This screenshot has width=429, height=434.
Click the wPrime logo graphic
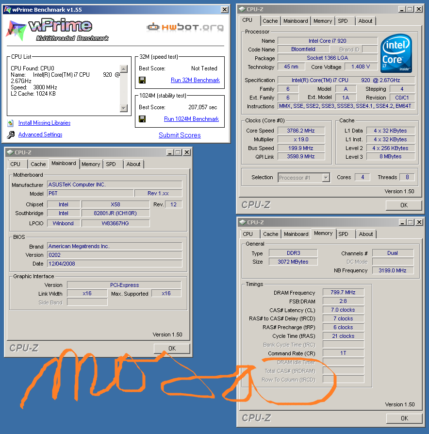click(x=57, y=30)
